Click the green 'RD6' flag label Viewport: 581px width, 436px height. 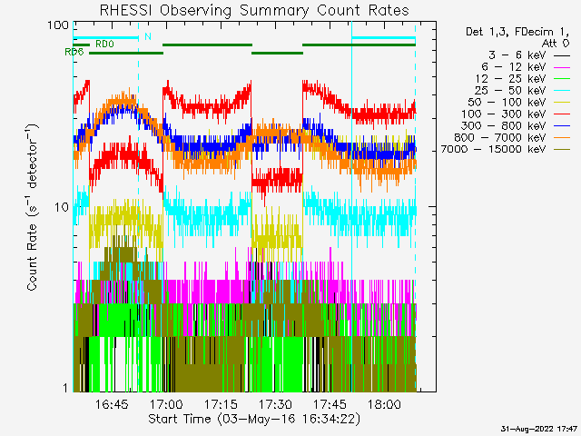[74, 53]
